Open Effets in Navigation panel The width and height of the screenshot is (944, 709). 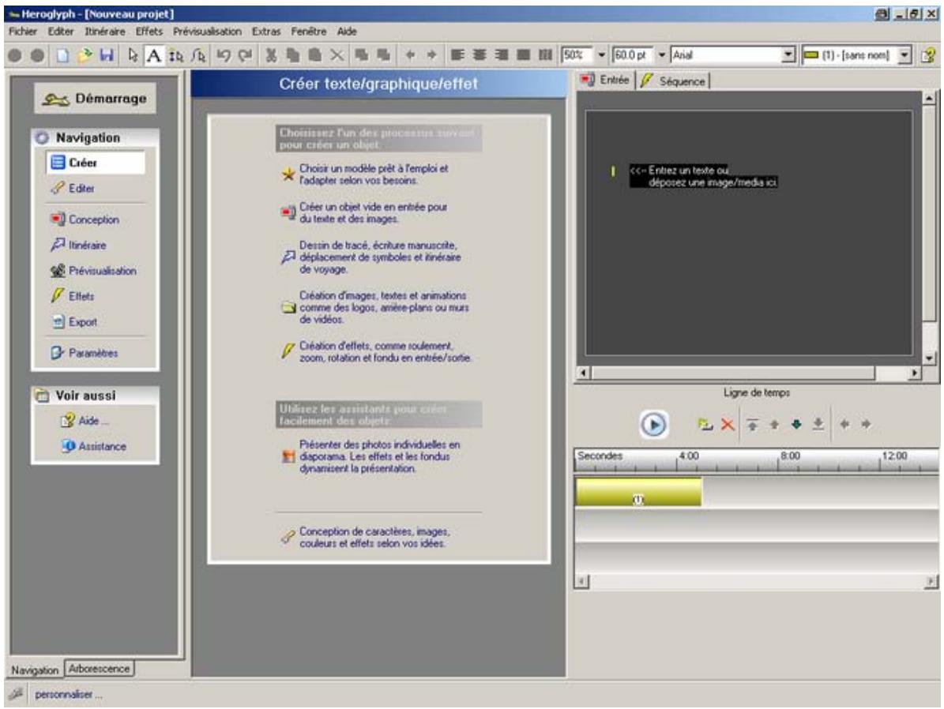tap(73, 296)
